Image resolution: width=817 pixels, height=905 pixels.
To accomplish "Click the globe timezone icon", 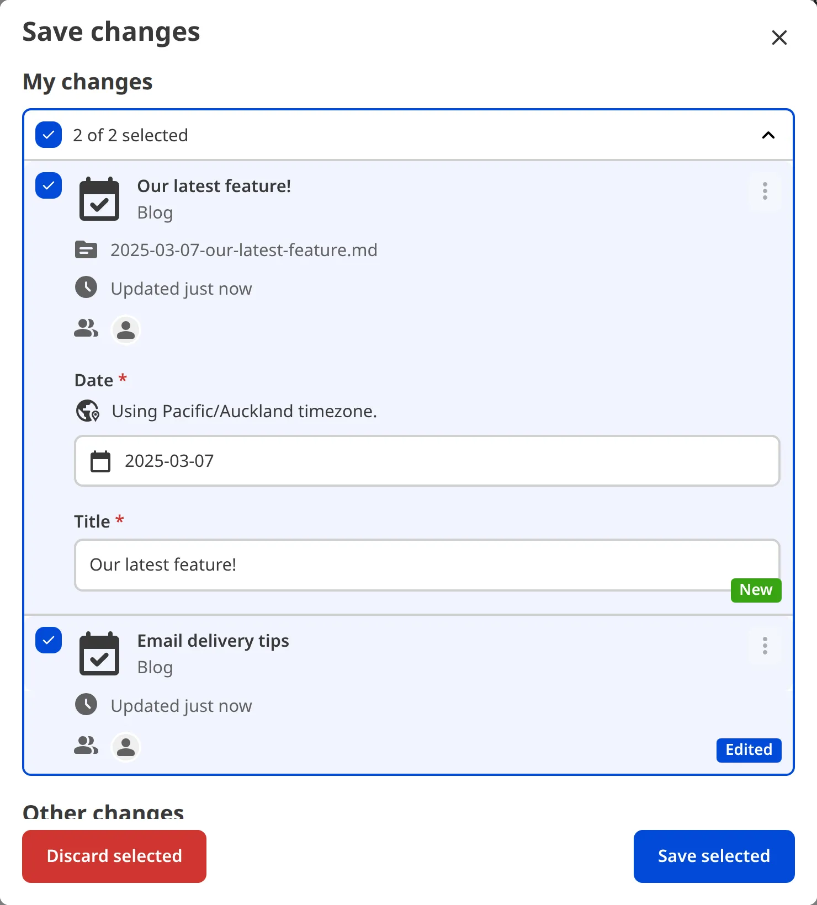I will (88, 411).
